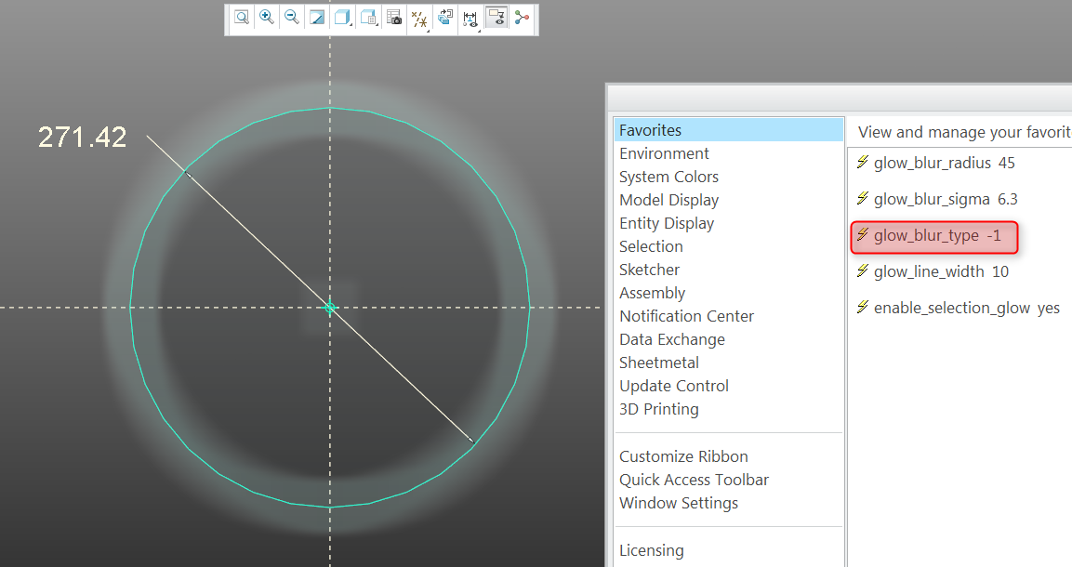Open Customize Ribbon settings

coord(683,456)
